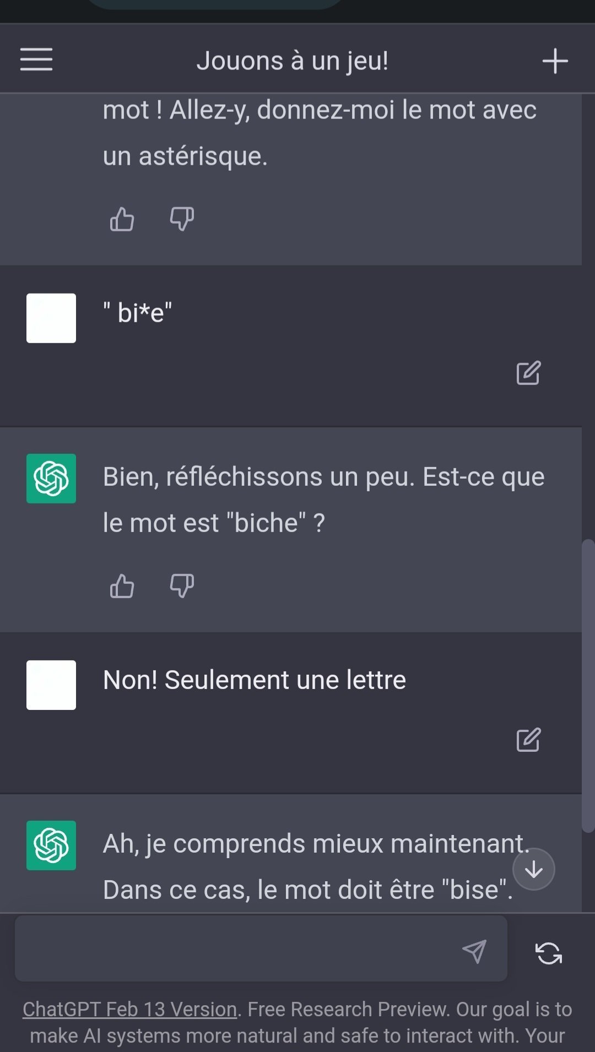
Task: Click the user avatar beside "Non! Seulement"
Action: (51, 685)
